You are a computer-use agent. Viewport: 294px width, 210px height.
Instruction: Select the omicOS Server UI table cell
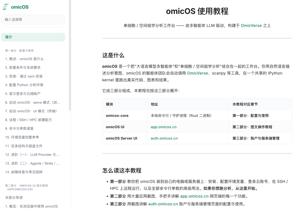click(x=125, y=138)
